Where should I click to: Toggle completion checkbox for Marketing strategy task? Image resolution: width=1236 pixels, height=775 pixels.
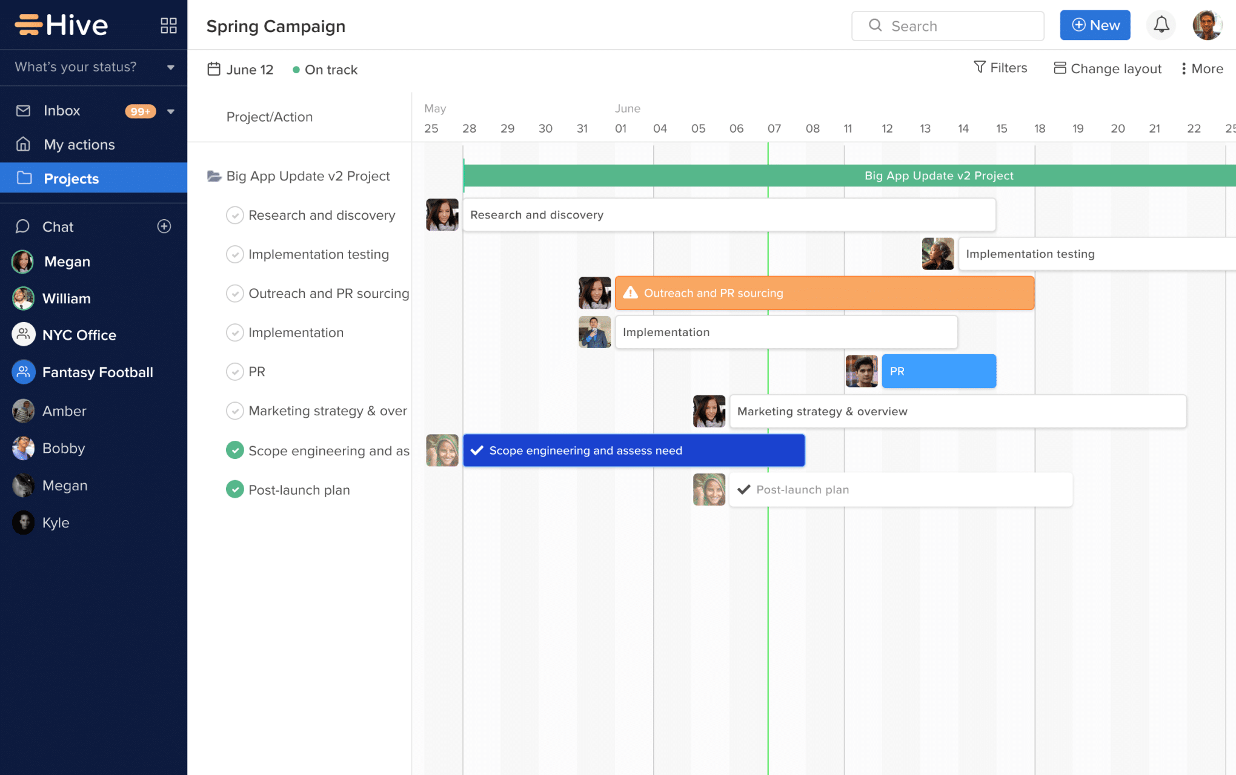[x=234, y=410]
